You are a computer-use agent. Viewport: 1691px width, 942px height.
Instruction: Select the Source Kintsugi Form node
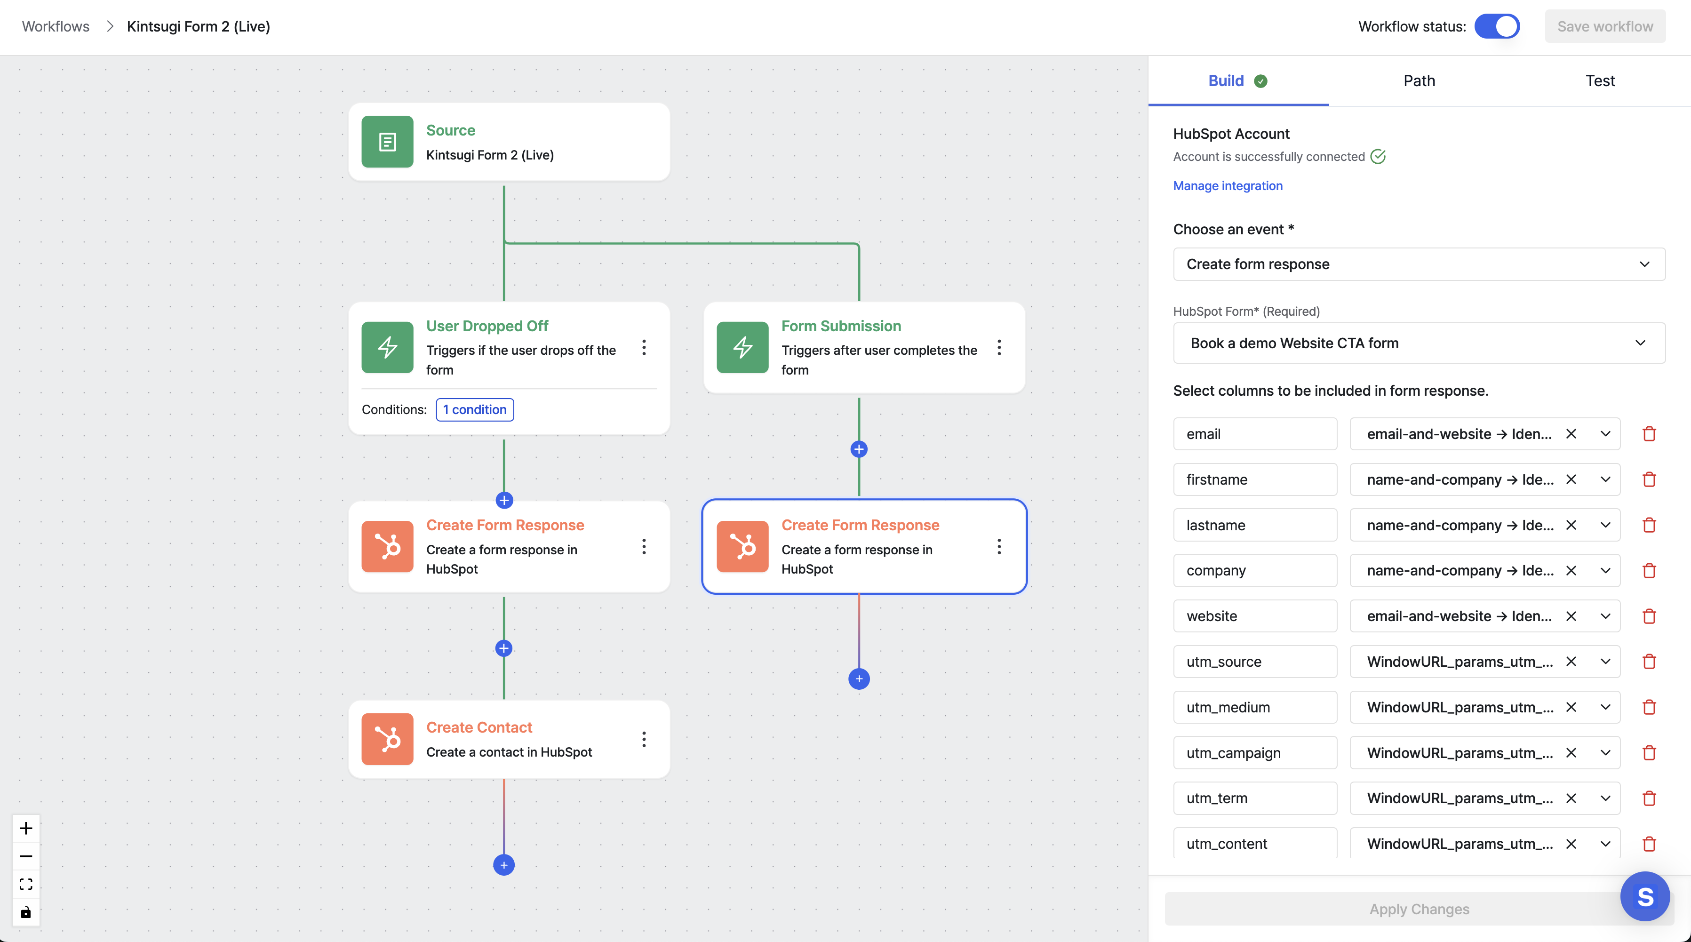(x=509, y=142)
